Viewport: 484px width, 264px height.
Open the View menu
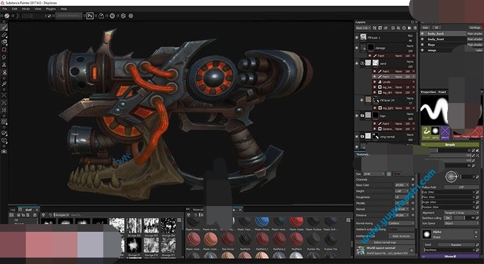38,9
